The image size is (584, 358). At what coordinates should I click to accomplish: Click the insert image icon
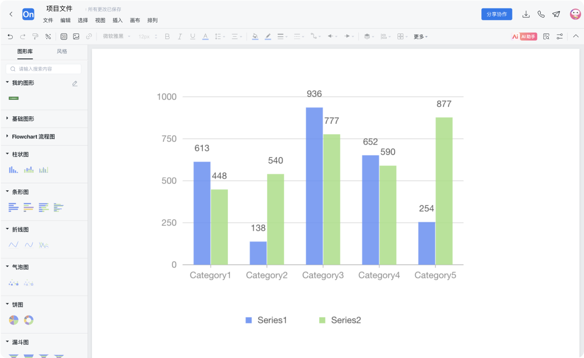tap(76, 36)
